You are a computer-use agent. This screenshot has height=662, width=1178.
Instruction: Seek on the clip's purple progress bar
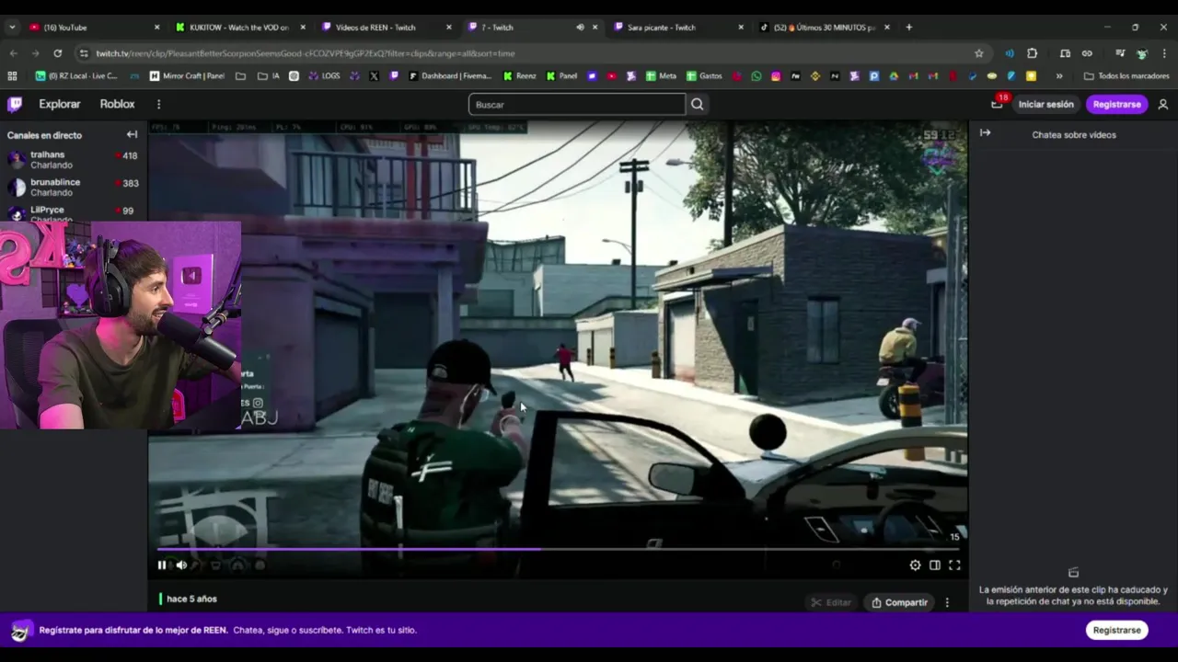pos(558,550)
